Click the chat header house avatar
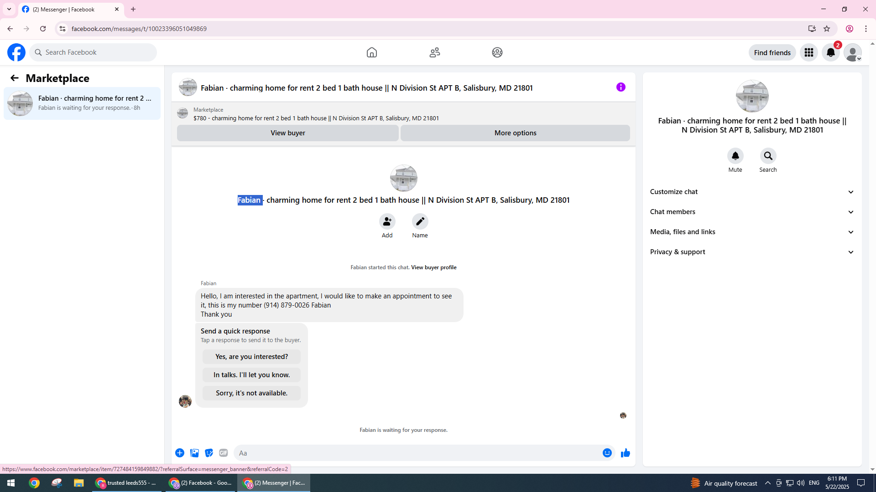 pos(188,87)
